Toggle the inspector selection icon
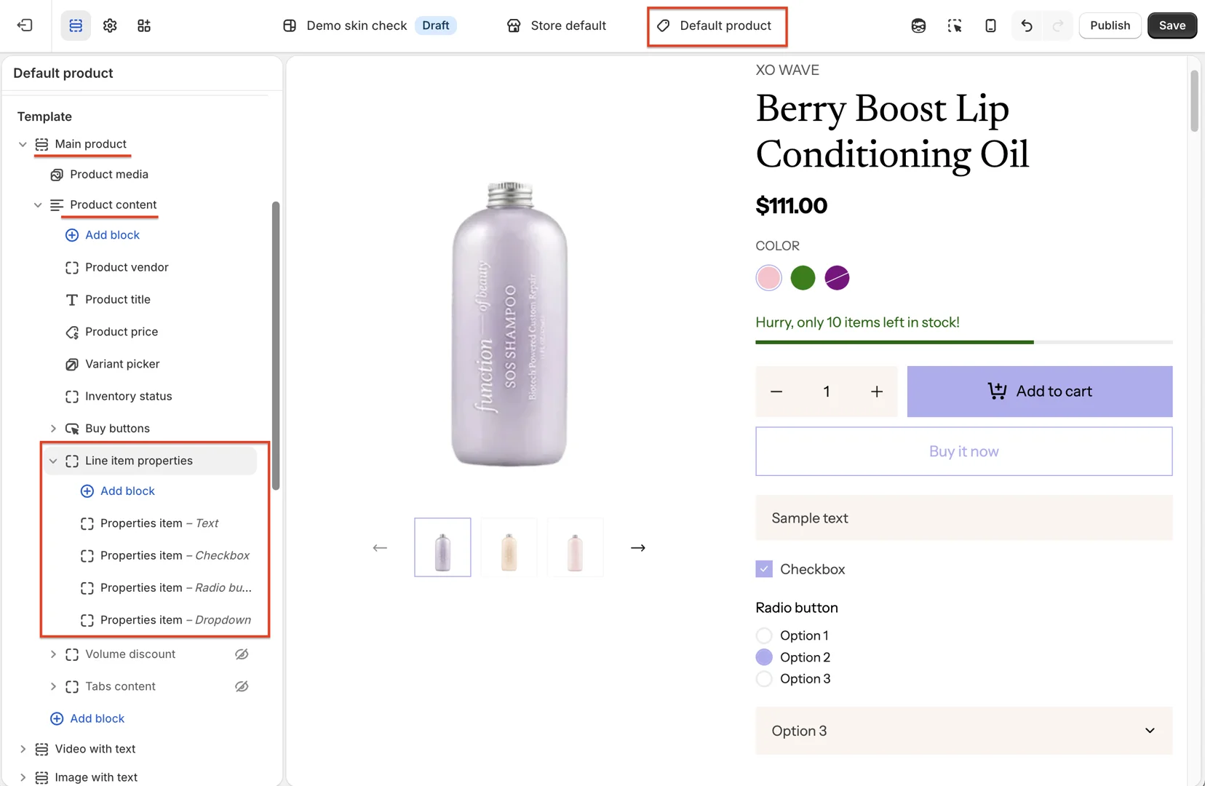 tap(955, 25)
